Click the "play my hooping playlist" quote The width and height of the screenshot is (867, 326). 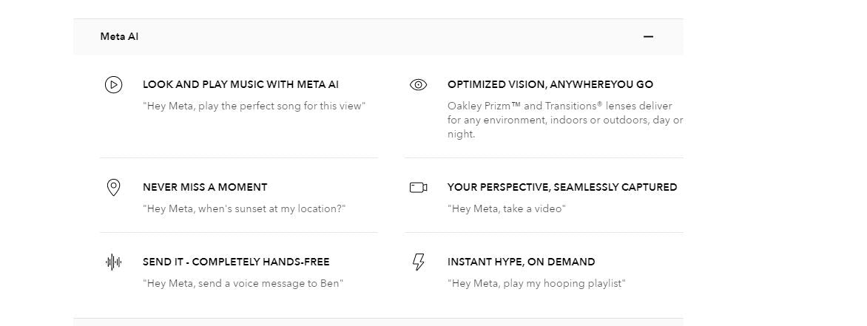536,284
